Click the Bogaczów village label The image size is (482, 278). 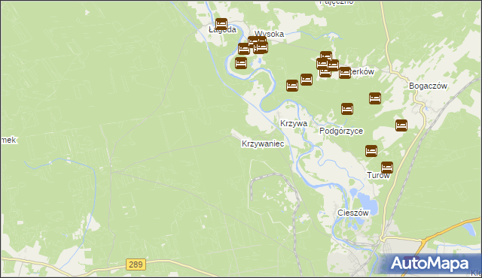(428, 86)
